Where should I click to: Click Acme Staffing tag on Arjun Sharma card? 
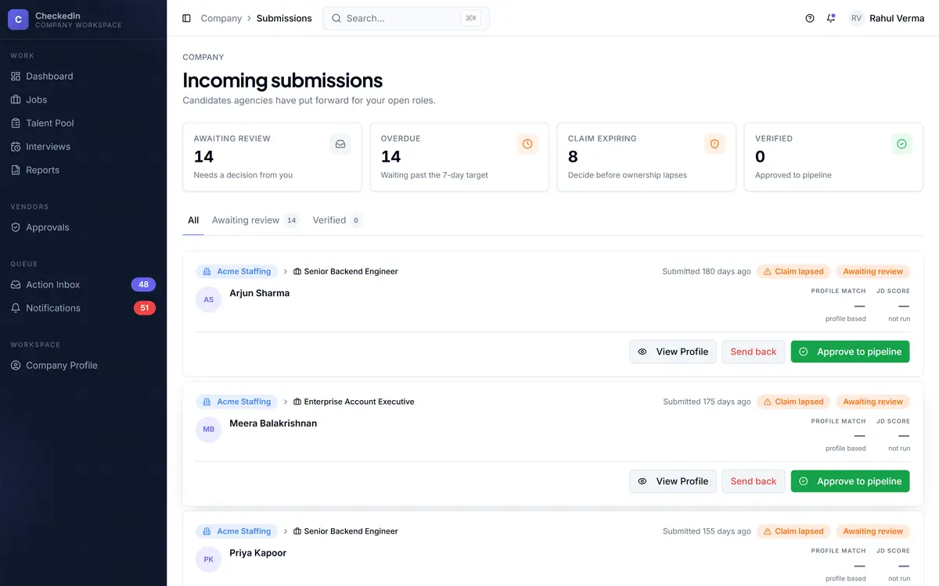pyautogui.click(x=236, y=271)
